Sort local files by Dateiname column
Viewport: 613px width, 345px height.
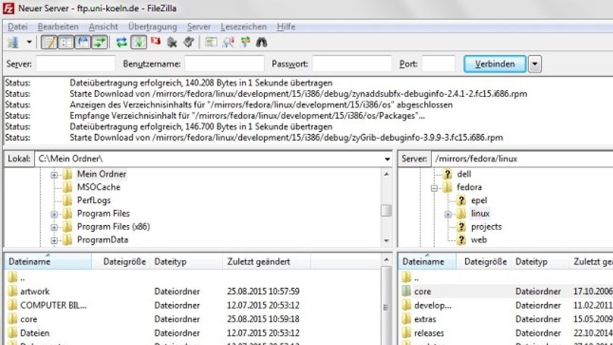[48, 261]
